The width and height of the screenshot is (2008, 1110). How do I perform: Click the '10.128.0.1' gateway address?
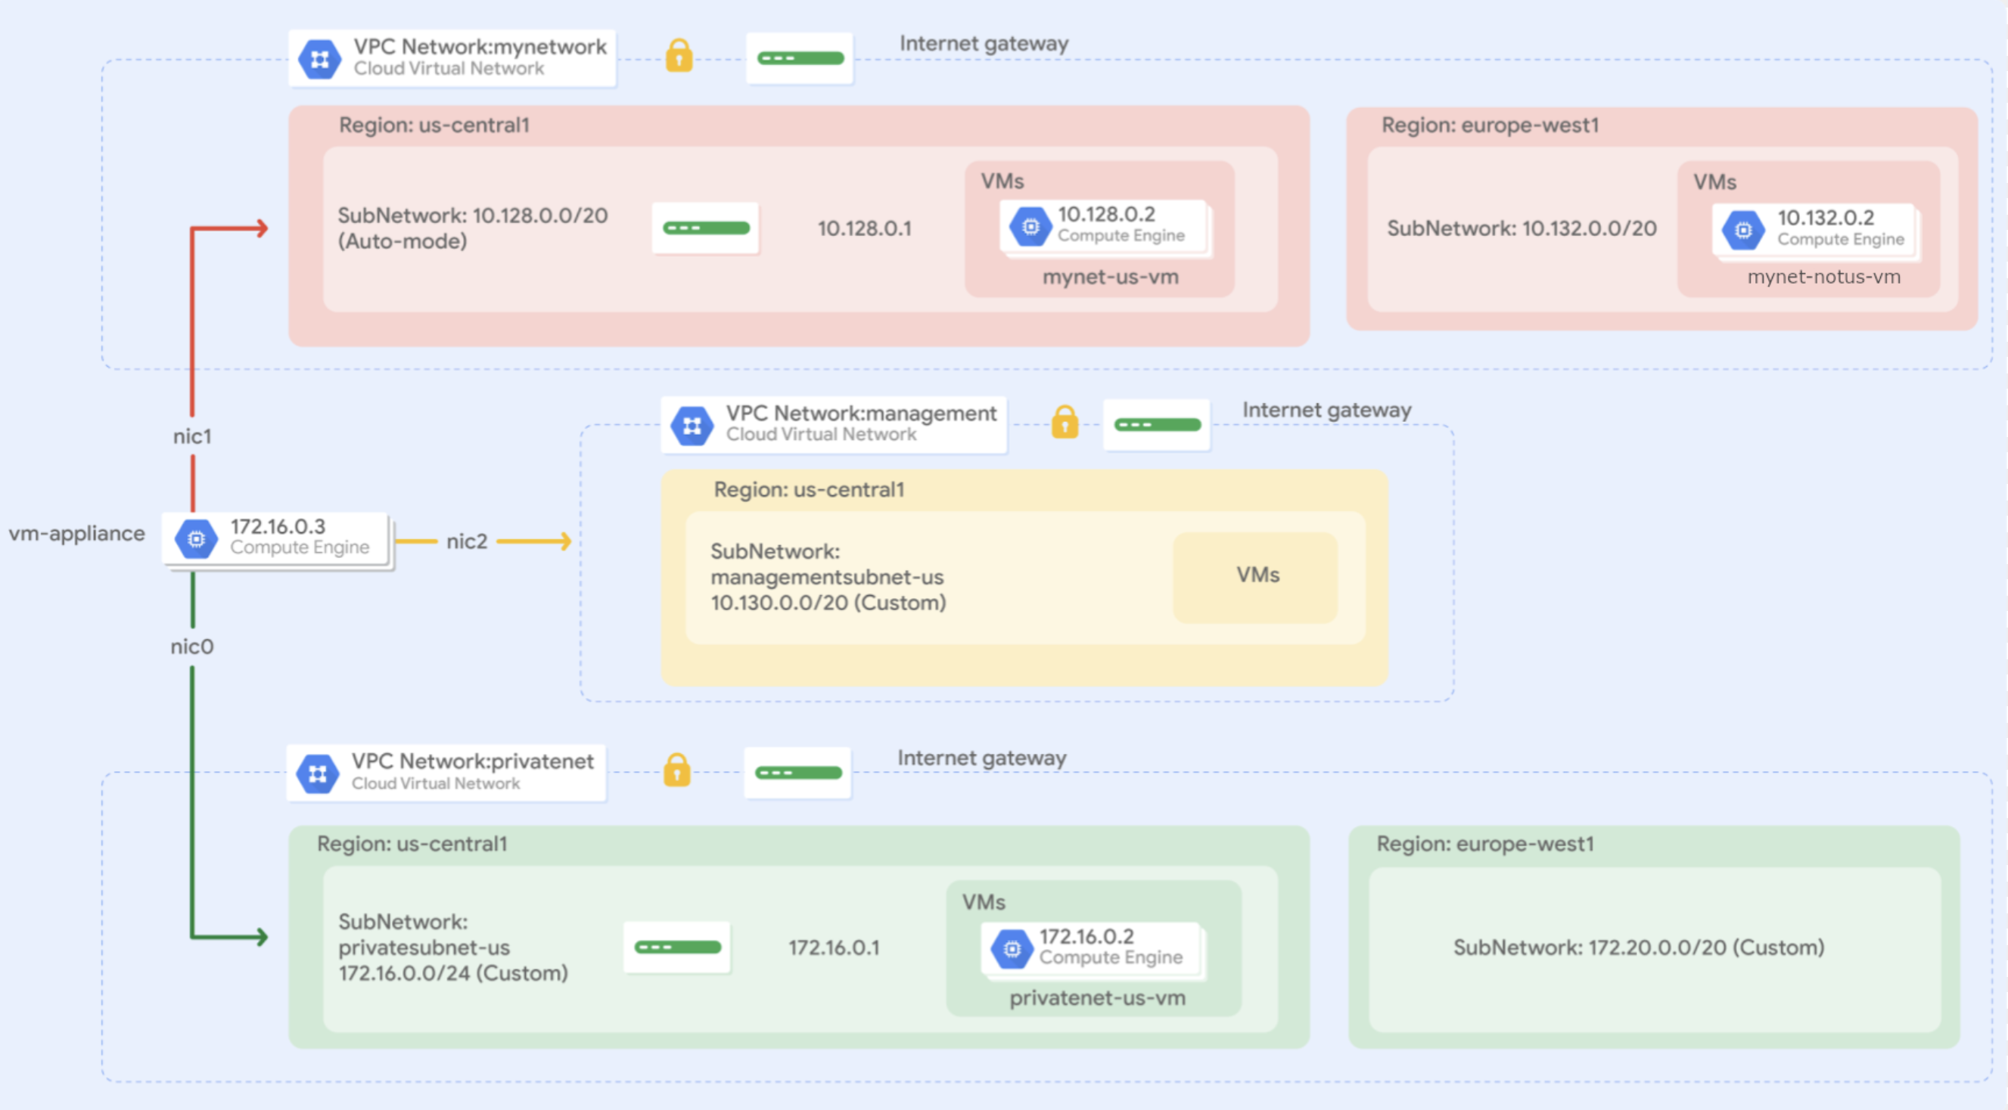(x=864, y=228)
